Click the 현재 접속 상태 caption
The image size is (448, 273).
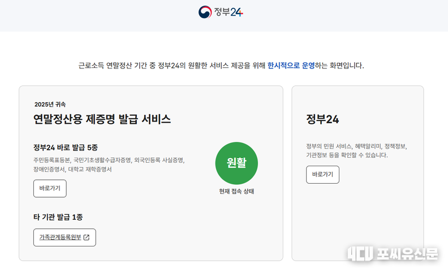(236, 191)
